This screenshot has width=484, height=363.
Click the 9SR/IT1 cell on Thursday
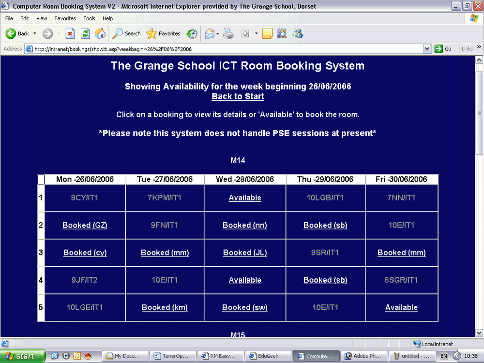(325, 253)
